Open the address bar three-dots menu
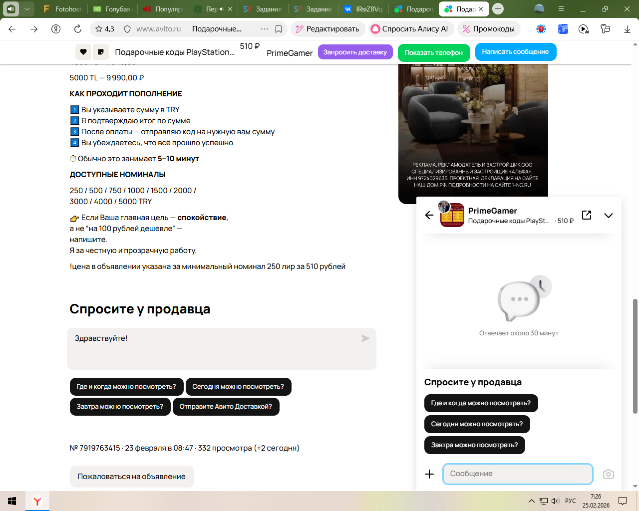639x511 pixels. point(265,29)
